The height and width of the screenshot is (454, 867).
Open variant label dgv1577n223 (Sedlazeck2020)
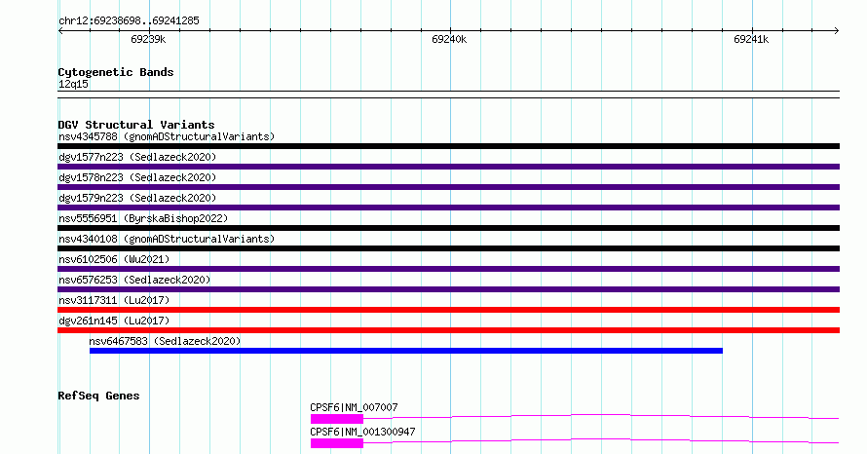(x=137, y=157)
